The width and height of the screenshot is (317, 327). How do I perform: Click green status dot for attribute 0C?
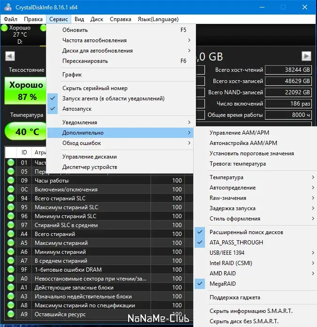pyautogui.click(x=11, y=190)
